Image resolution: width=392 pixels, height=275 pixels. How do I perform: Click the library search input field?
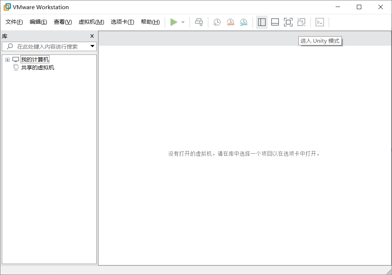pyautogui.click(x=49, y=46)
